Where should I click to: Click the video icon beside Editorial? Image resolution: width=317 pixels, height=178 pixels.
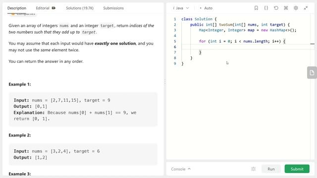click(x=53, y=8)
